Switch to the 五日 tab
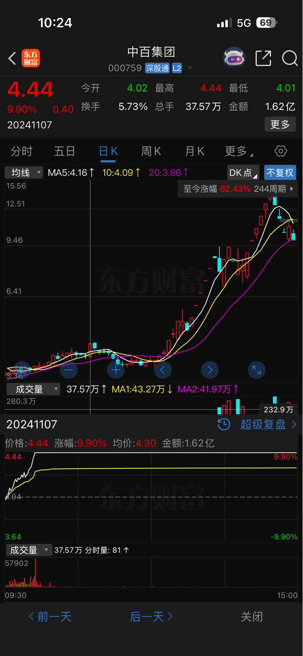This screenshot has width=303, height=656. click(65, 151)
